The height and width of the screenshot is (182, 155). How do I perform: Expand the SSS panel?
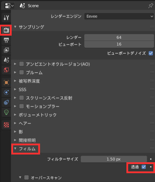(x=15, y=89)
